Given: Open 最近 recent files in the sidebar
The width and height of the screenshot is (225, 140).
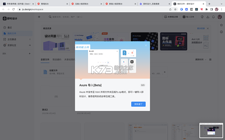Looking at the screenshot, I should pyautogui.click(x=17, y=28).
